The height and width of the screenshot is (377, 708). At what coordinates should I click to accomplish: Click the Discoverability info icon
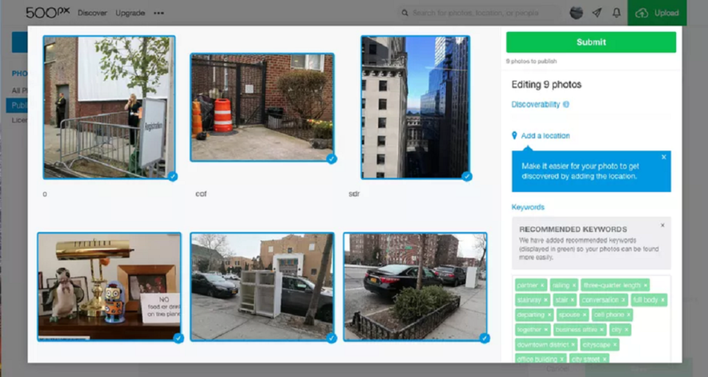coord(566,104)
